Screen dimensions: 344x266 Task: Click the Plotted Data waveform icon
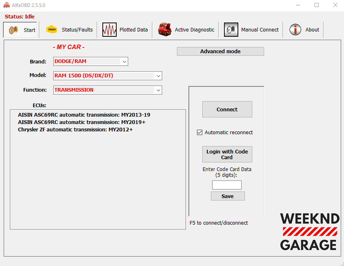point(109,29)
